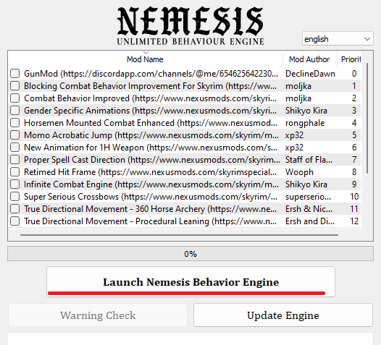The height and width of the screenshot is (345, 381).
Task: Select Momo Acrobatic Jump row text
Action: pyautogui.click(x=151, y=135)
